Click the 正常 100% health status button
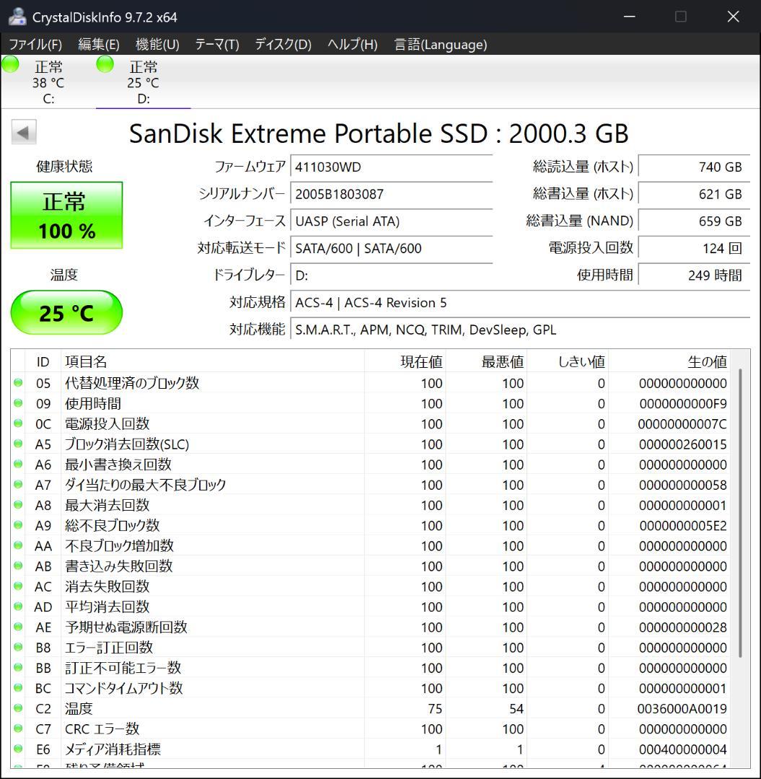The image size is (761, 779). (x=66, y=214)
